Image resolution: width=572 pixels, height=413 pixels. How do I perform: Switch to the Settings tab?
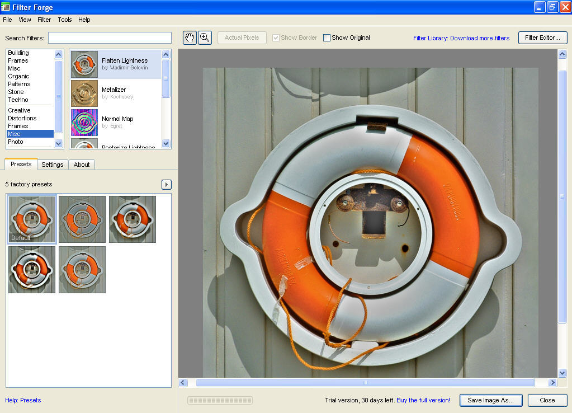[x=53, y=165]
